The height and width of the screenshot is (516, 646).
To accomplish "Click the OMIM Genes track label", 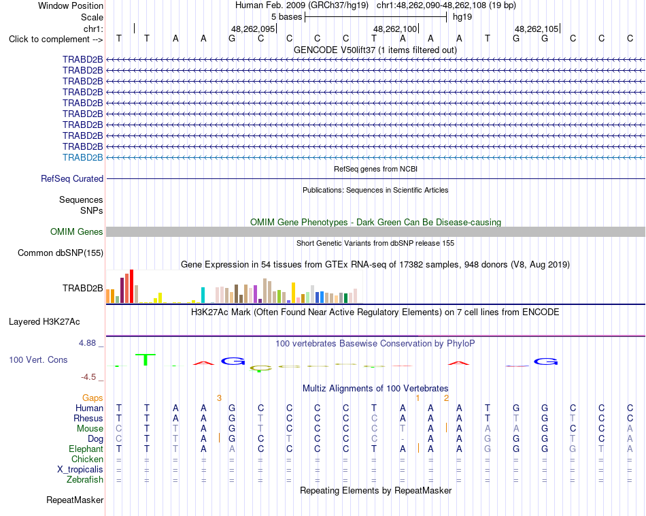I will point(77,232).
